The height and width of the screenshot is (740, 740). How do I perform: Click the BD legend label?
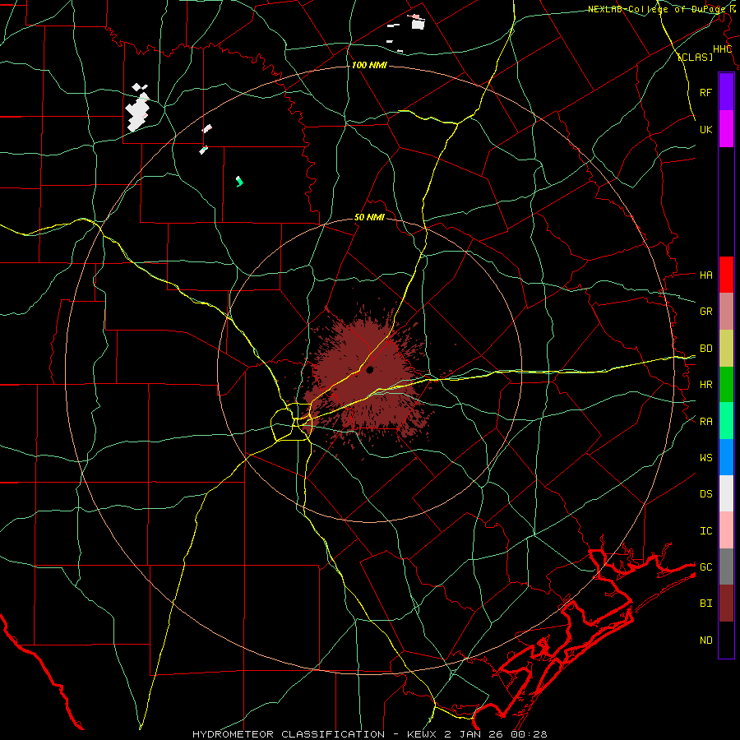point(706,349)
